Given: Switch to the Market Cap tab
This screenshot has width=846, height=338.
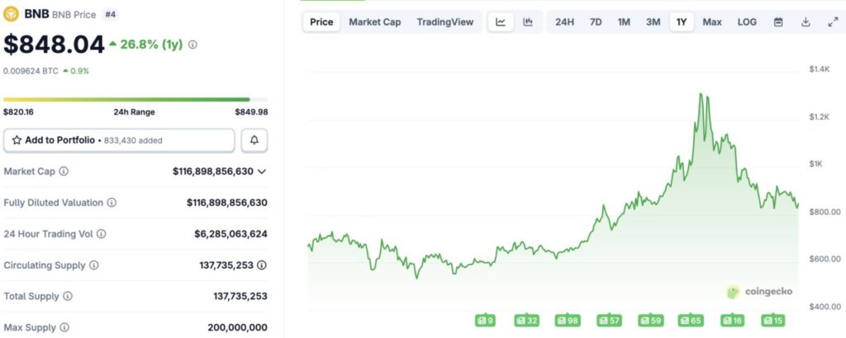Looking at the screenshot, I should (x=374, y=22).
